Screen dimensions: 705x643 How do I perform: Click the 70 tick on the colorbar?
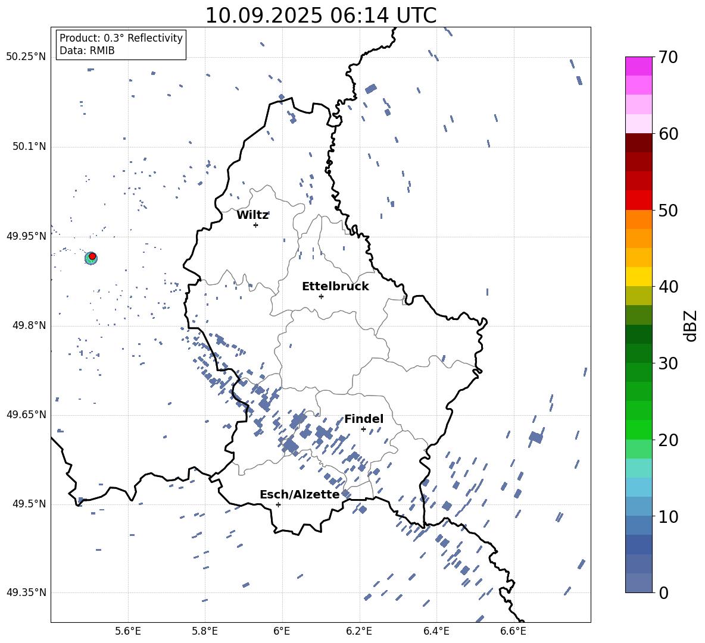(668, 57)
